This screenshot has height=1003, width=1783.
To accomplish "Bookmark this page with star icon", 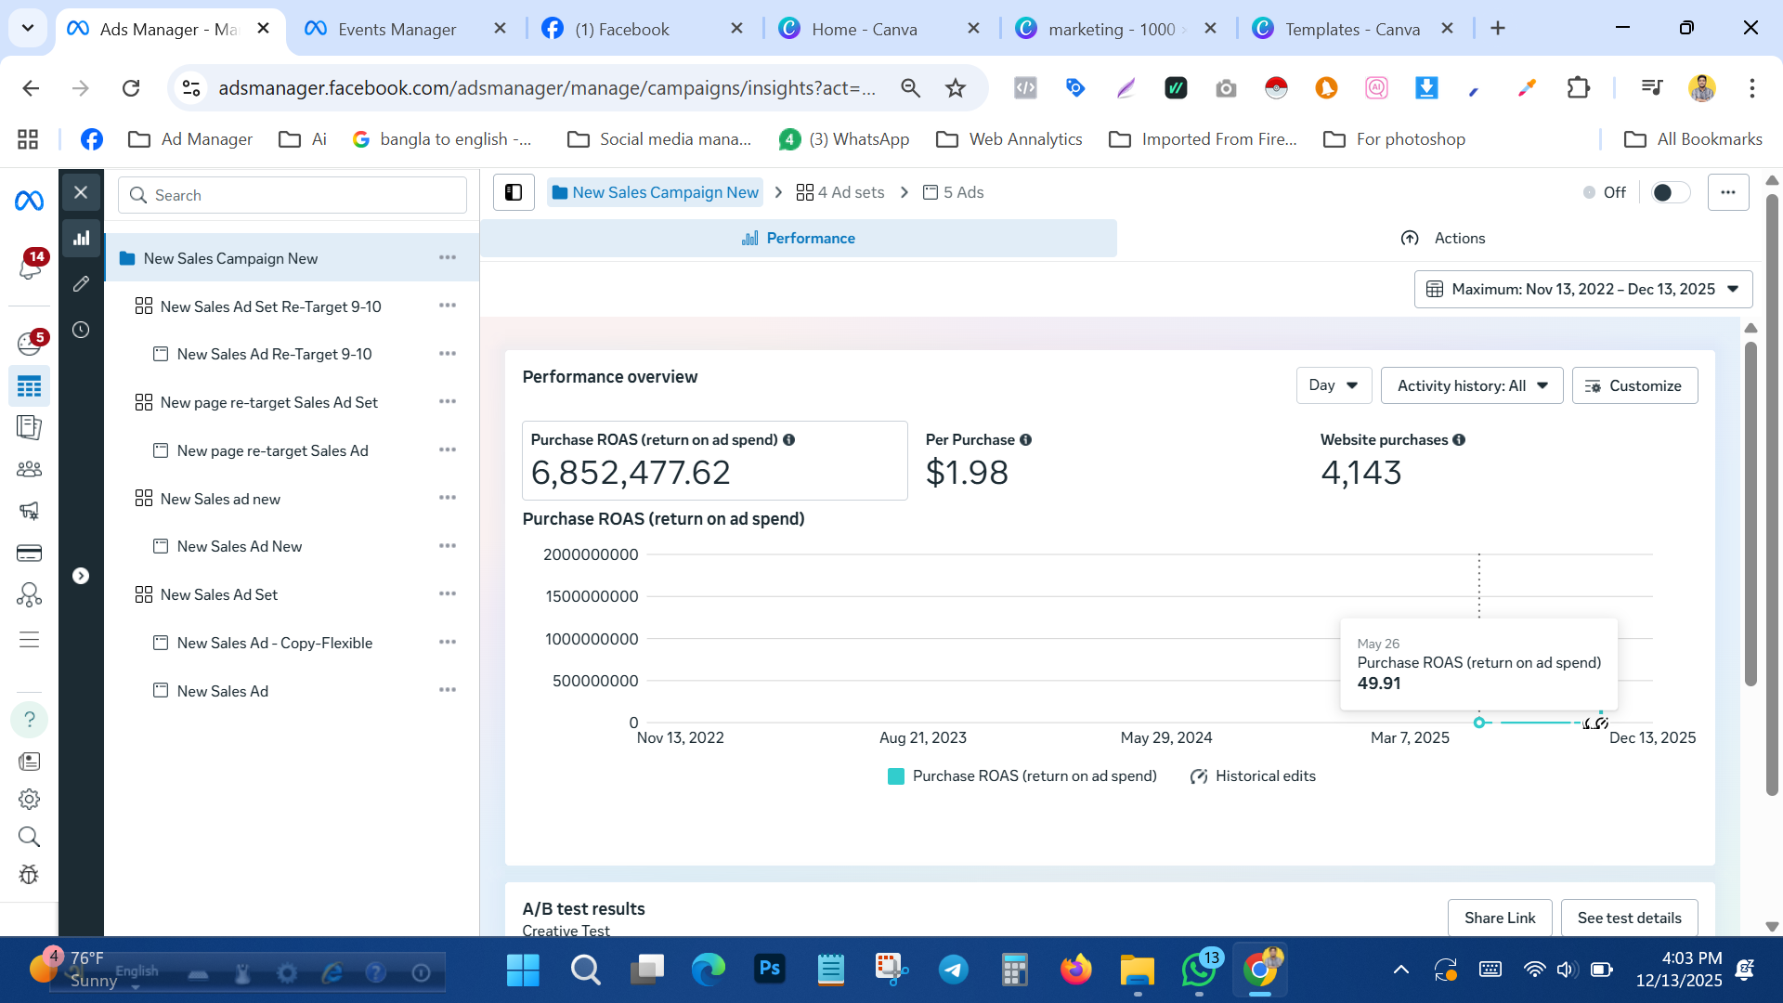I will pyautogui.click(x=955, y=88).
